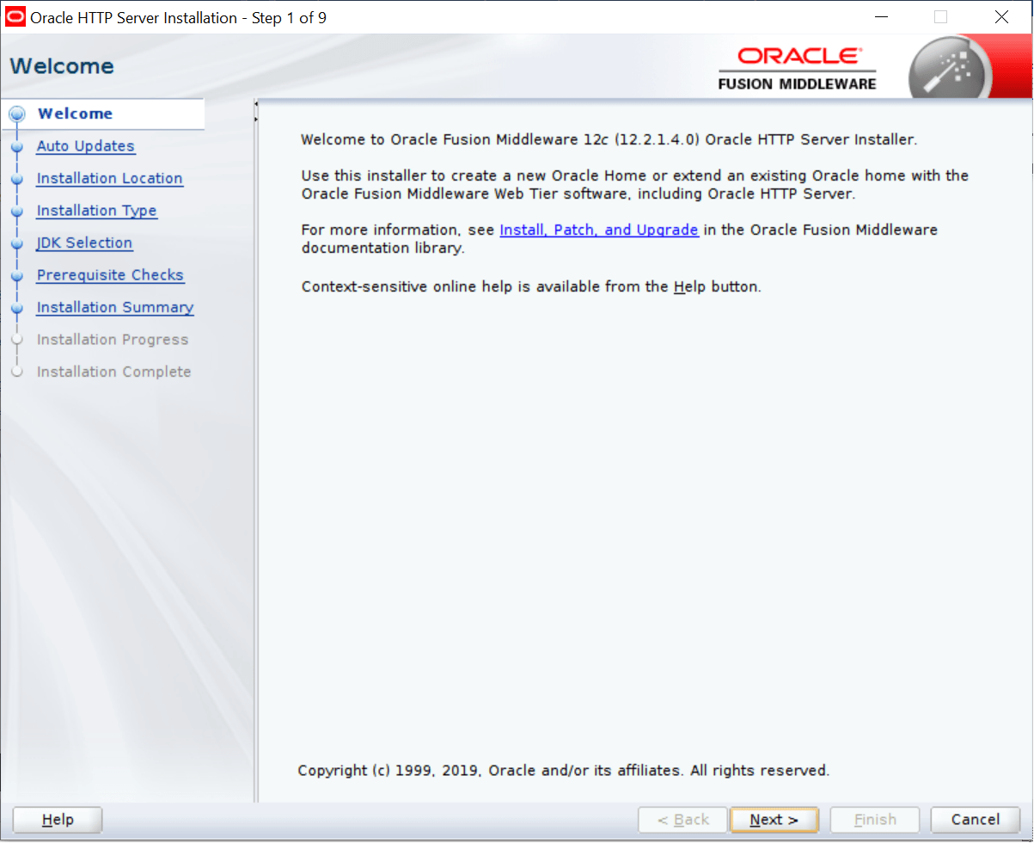Jump to the JDK Selection step
The image size is (1034, 843).
coord(84,243)
